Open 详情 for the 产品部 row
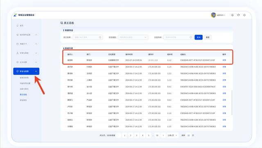Screen dimensions: 262x148 [x=224, y=100]
